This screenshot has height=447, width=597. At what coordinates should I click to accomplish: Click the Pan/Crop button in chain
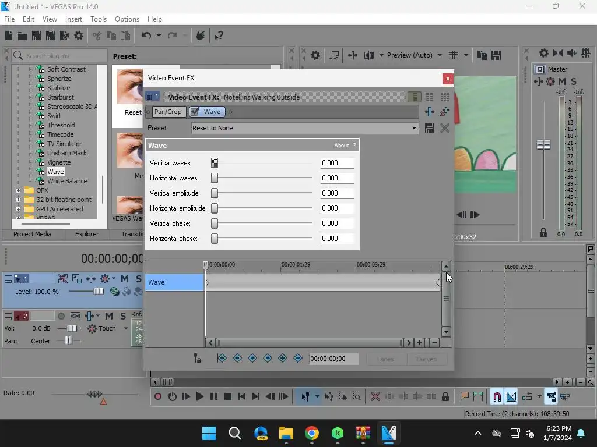pos(168,112)
